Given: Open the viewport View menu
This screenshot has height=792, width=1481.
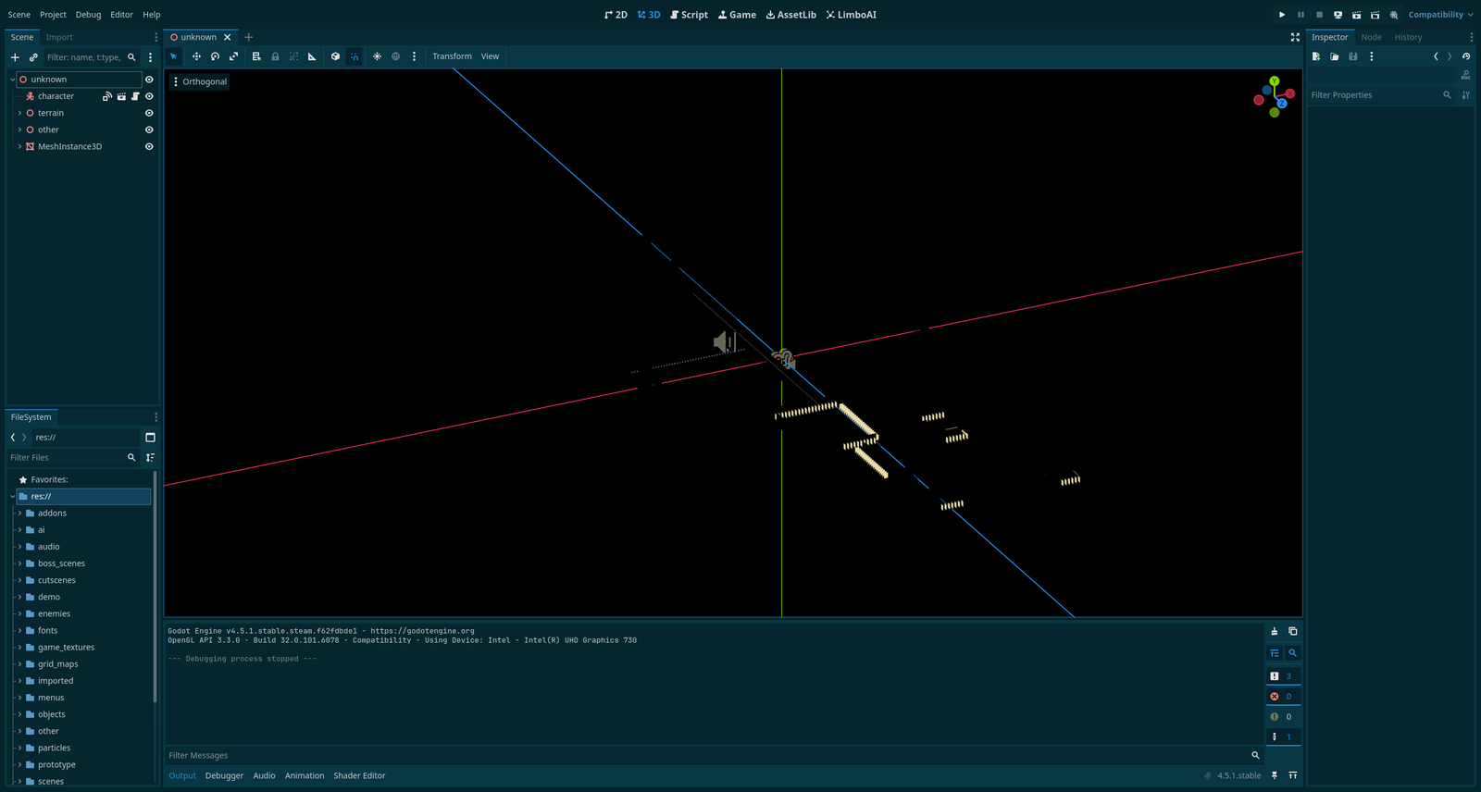Looking at the screenshot, I should click(490, 56).
